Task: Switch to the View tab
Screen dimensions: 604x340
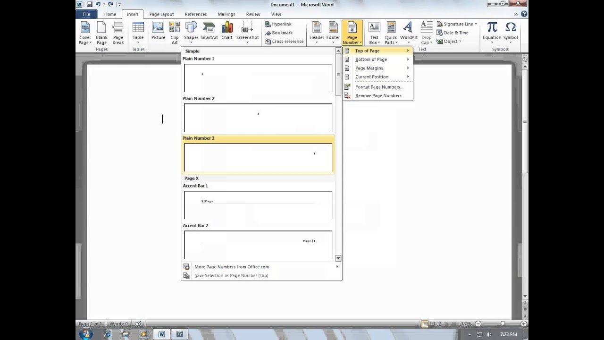Action: (276, 14)
